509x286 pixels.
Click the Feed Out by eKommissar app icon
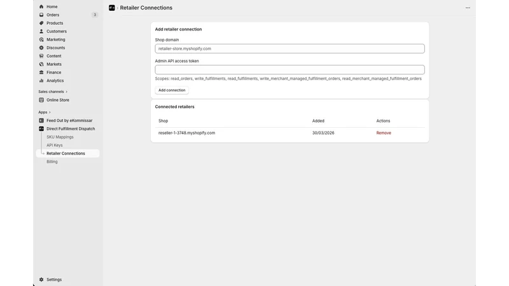(41, 121)
